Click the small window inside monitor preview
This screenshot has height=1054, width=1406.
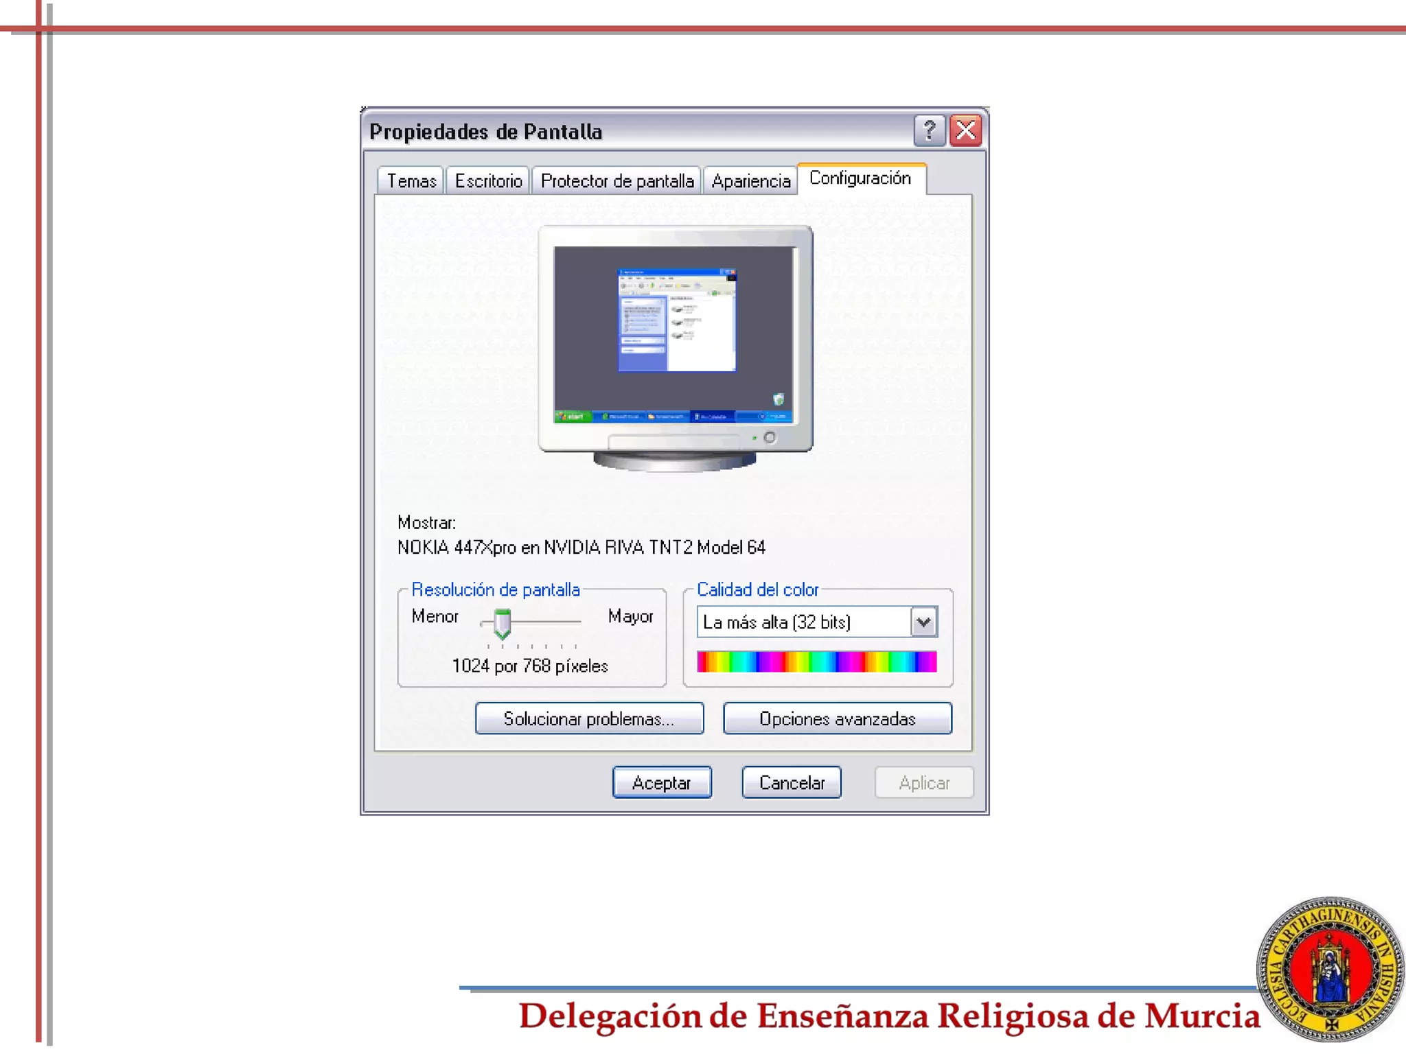tap(677, 320)
